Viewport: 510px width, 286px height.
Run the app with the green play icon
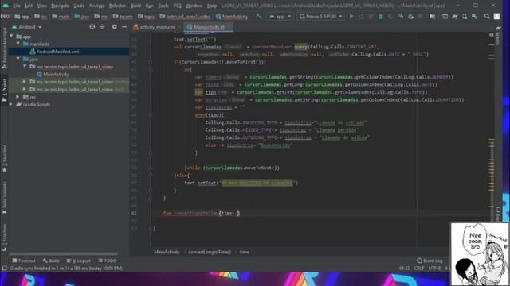point(351,16)
